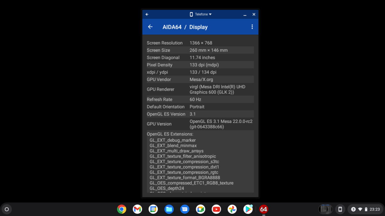Select the Screen Diagonal label

tap(163, 58)
